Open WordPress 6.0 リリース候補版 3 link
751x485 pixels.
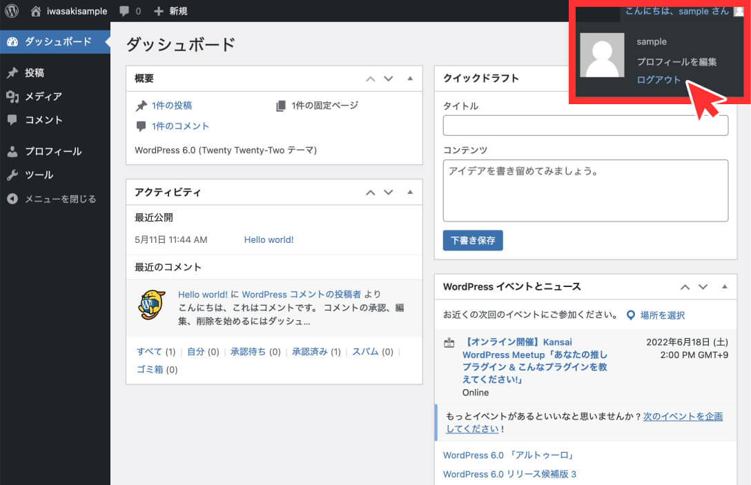click(509, 474)
